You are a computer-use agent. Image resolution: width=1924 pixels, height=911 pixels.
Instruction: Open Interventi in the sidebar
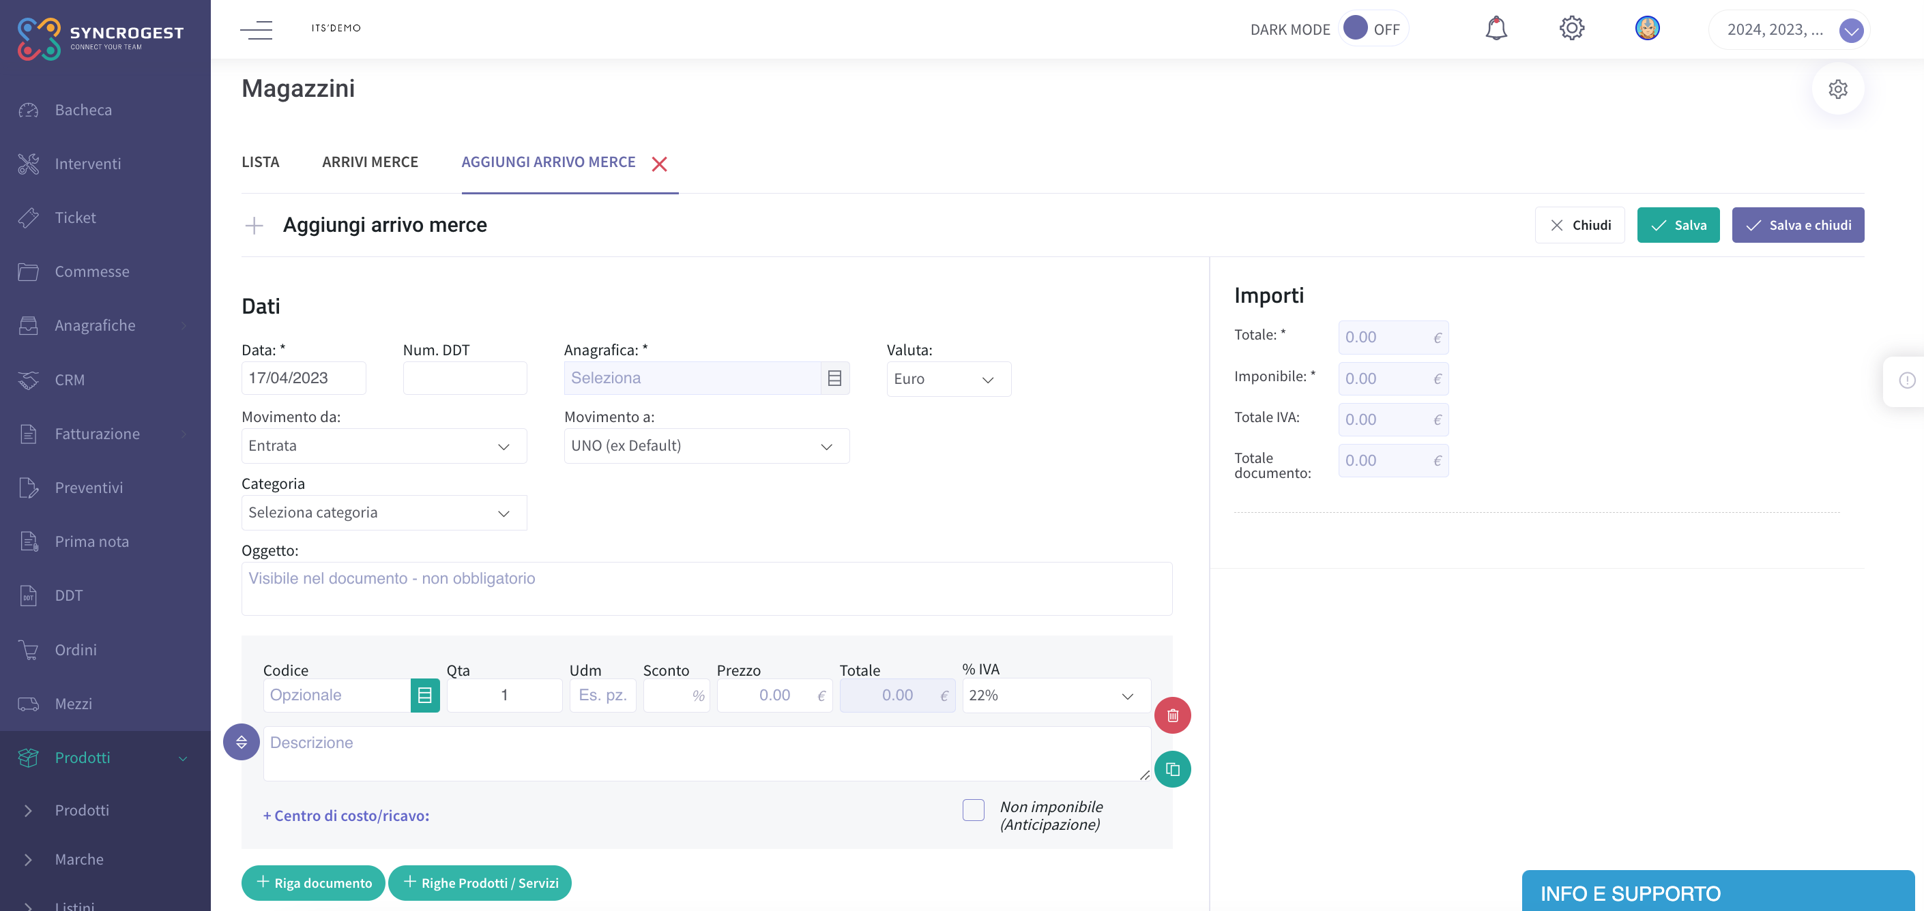point(87,164)
